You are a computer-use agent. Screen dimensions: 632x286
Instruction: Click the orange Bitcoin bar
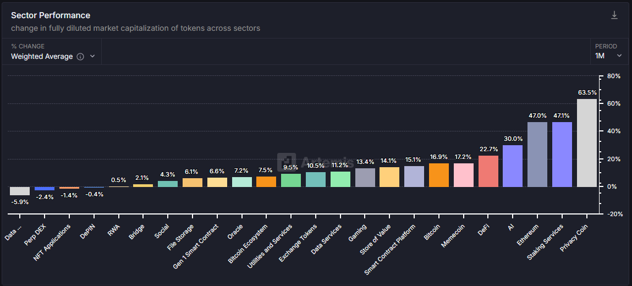tap(439, 175)
